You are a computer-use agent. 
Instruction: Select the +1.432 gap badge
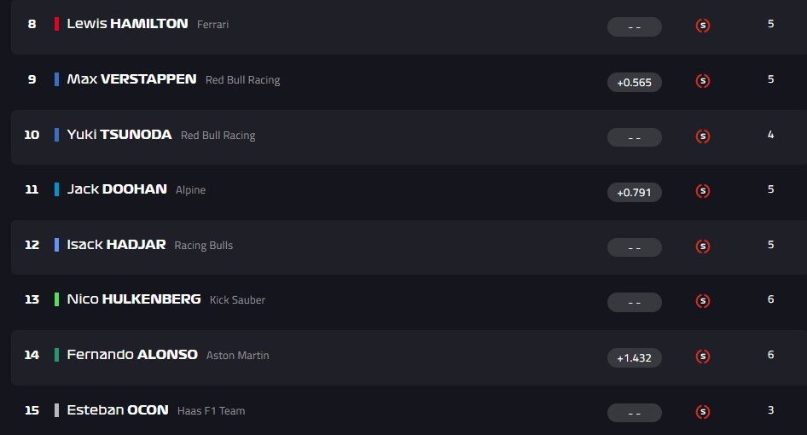[634, 357]
